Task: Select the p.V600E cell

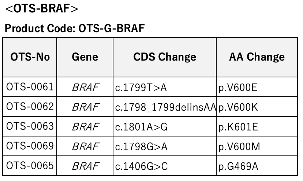Action: [x=257, y=87]
